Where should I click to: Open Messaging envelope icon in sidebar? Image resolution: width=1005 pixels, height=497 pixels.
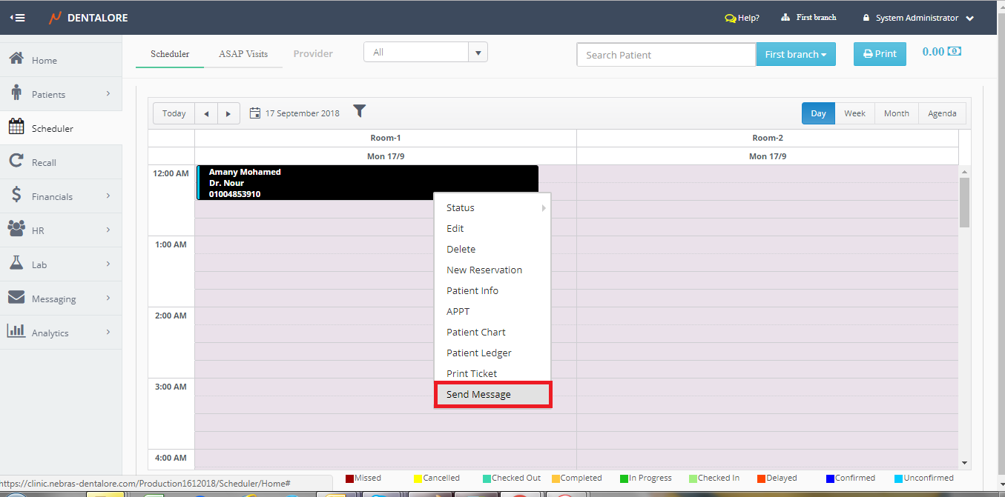[16, 298]
